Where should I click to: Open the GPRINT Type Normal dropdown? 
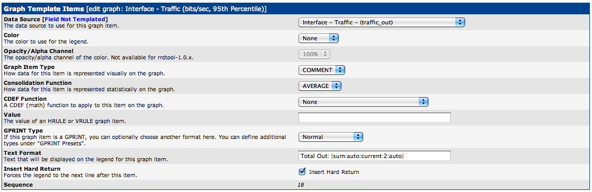point(330,137)
